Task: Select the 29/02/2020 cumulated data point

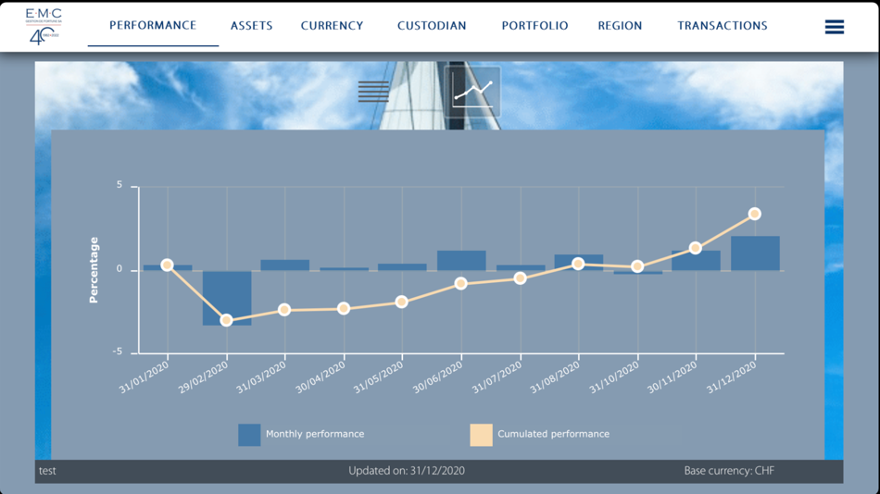Action: (226, 320)
